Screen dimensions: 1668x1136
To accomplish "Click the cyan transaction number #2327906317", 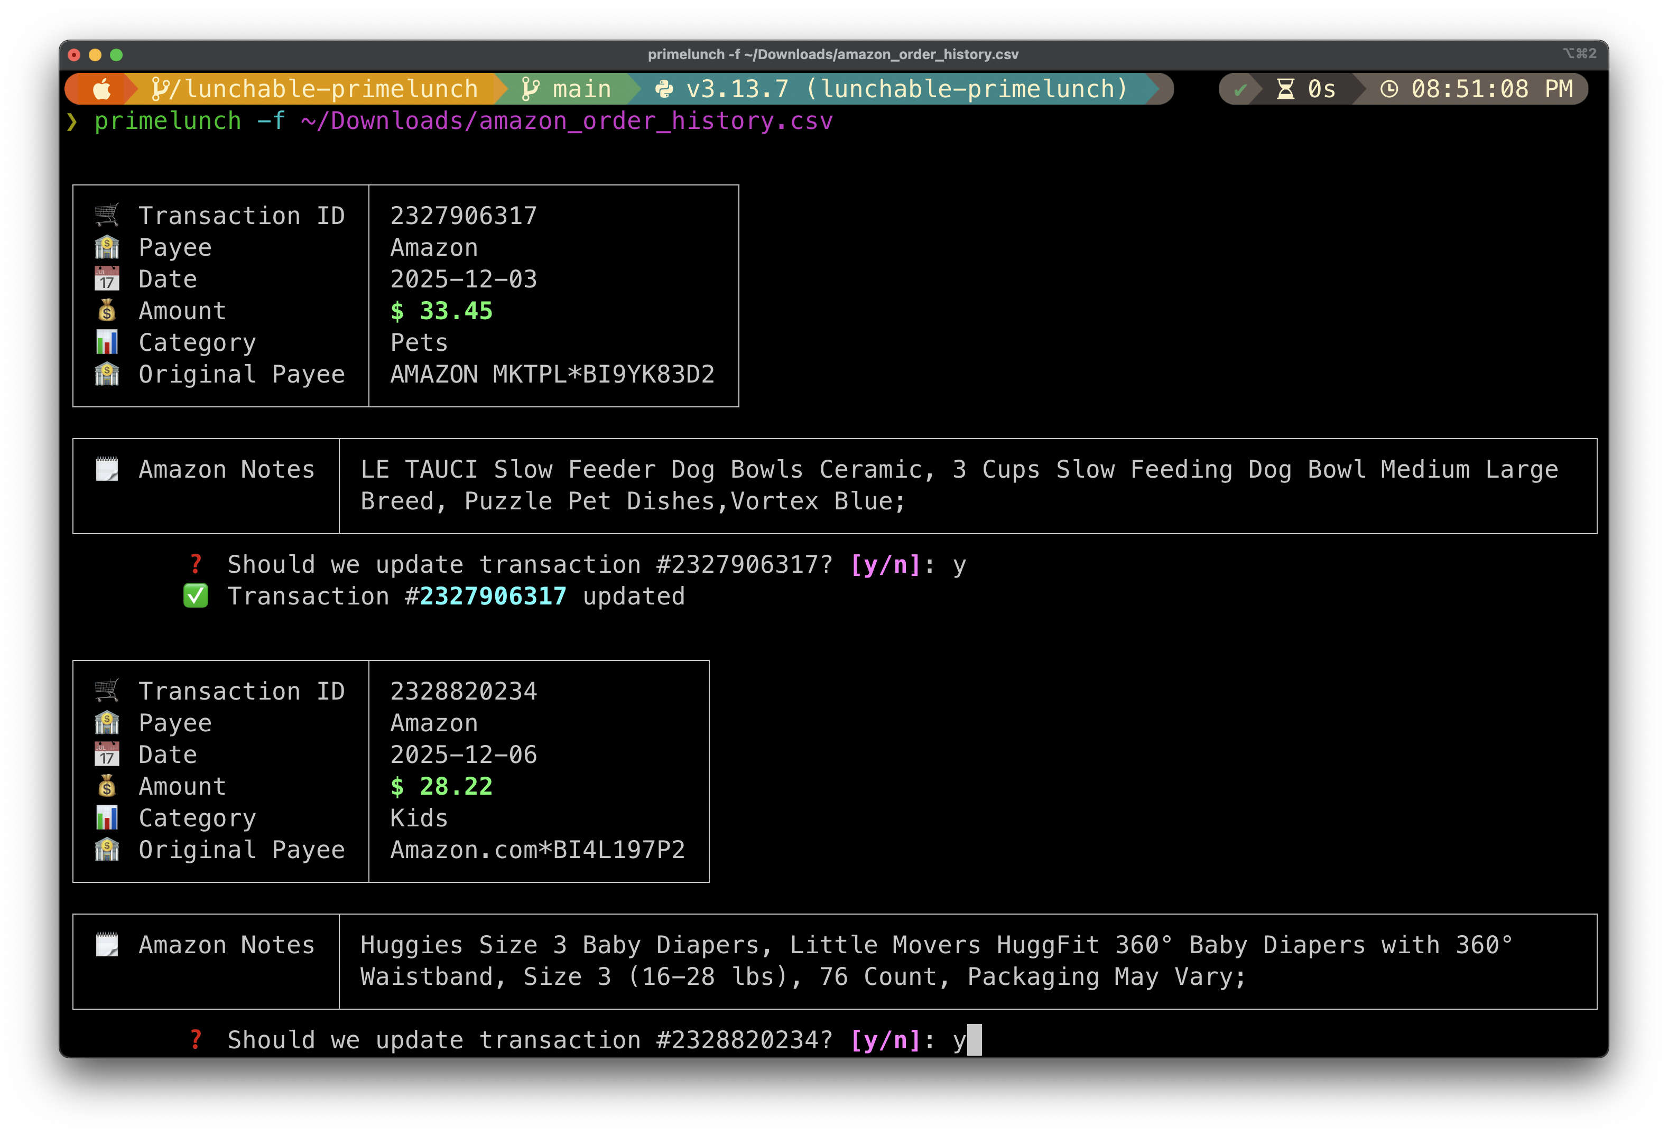I will click(x=493, y=595).
